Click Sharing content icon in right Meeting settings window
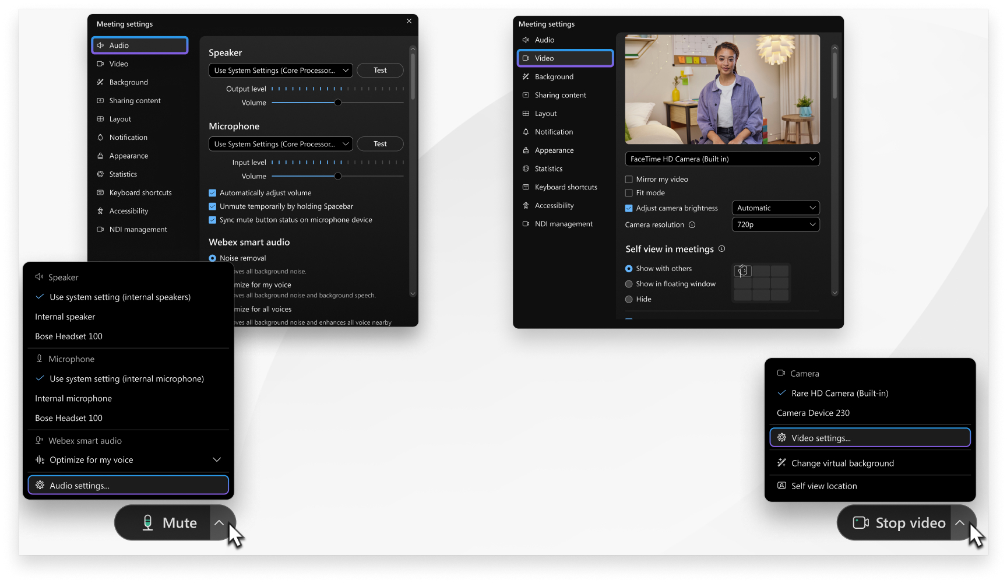This screenshot has width=1007, height=583. [526, 95]
